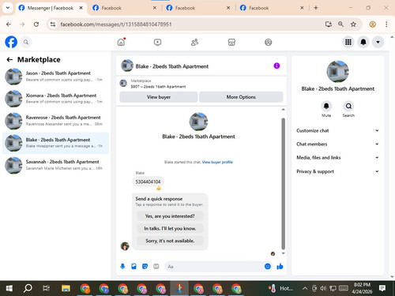Click the View buyer button
Viewport: 395px width, 296px height.
tap(159, 97)
